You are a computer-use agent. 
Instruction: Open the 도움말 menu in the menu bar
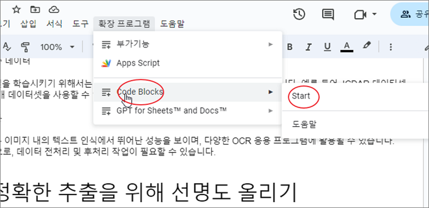(172, 24)
